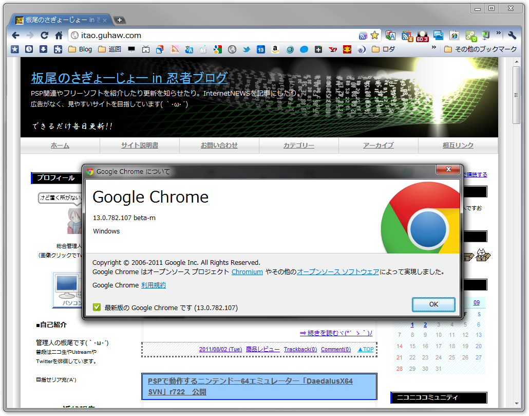Viewport: 529px width, 416px height.
Task: Open サイト説明書 navigation item
Action: [x=140, y=146]
